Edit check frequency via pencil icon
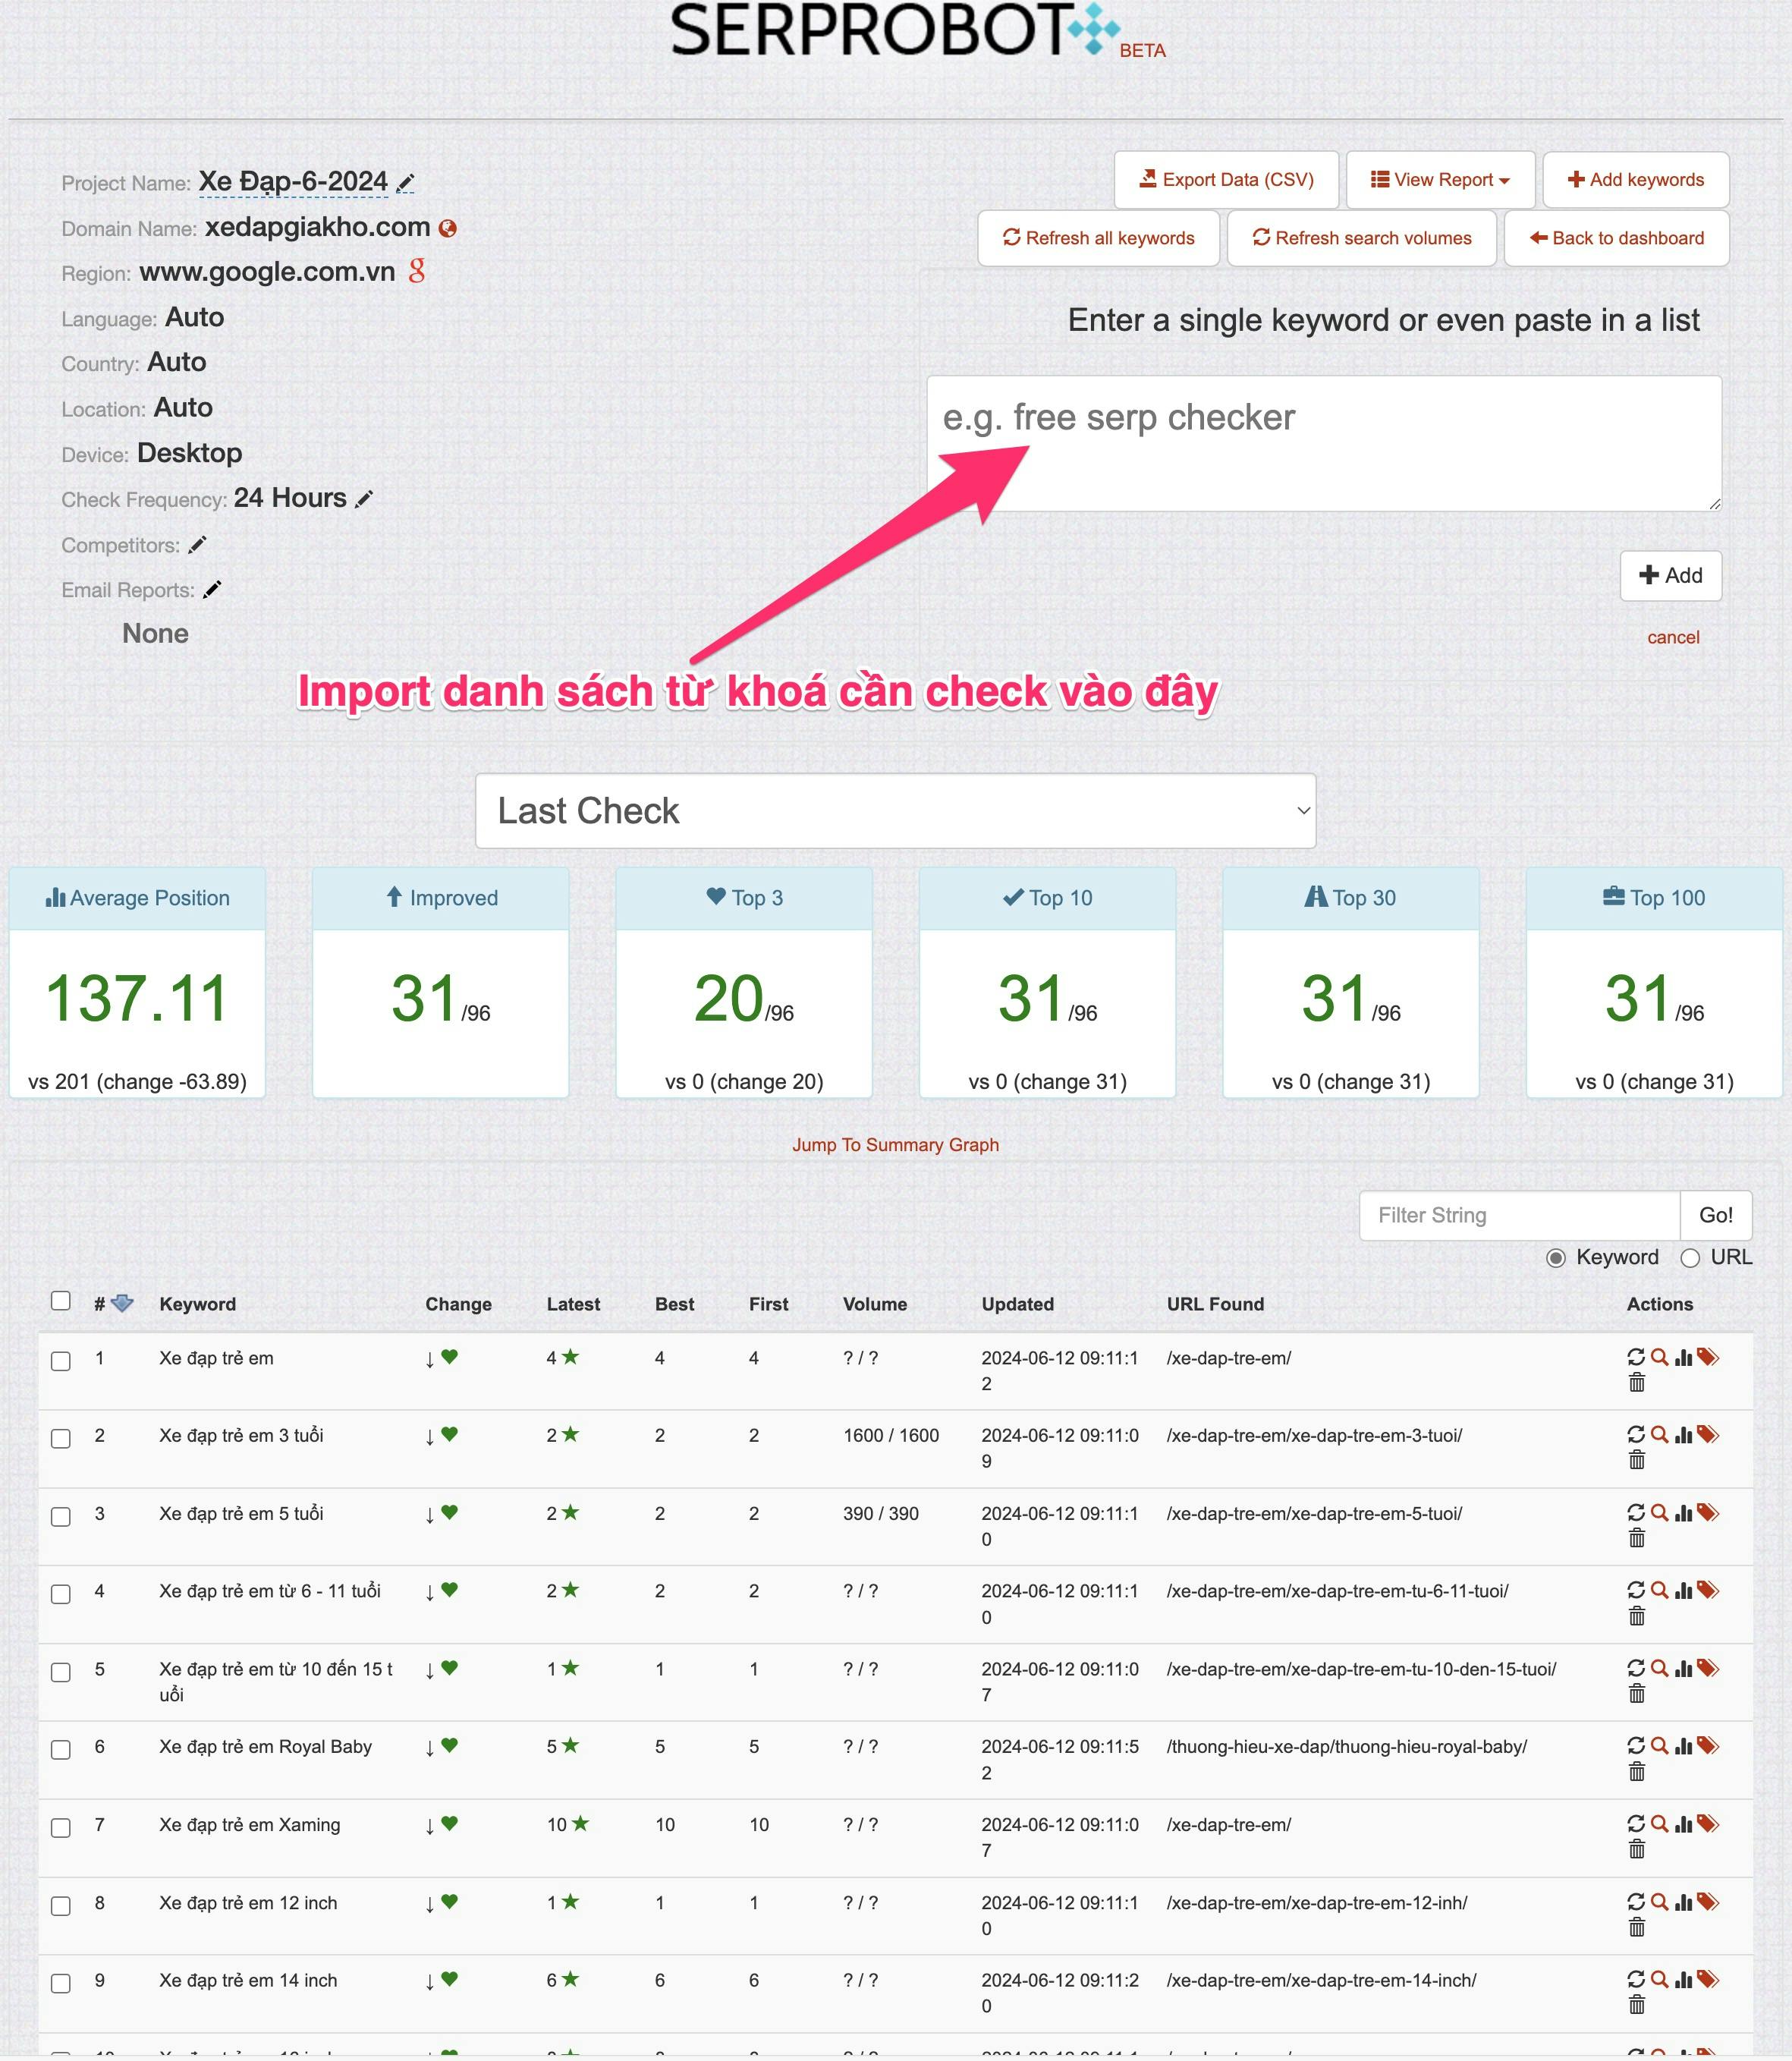Image resolution: width=1792 pixels, height=2061 pixels. (x=365, y=498)
